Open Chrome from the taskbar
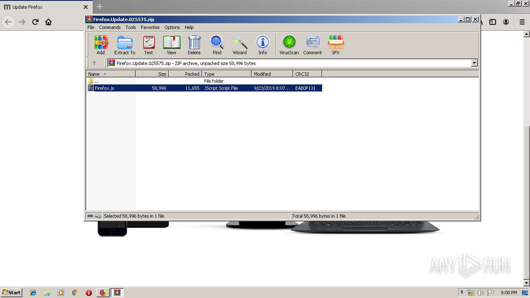This screenshot has height=298, width=530. pyautogui.click(x=75, y=293)
